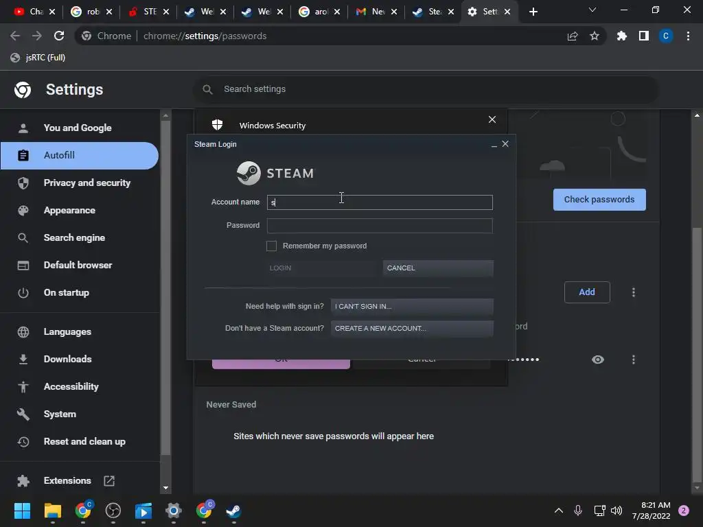Click the external link icon beside Extensions
This screenshot has width=703, height=527.
coord(109,481)
